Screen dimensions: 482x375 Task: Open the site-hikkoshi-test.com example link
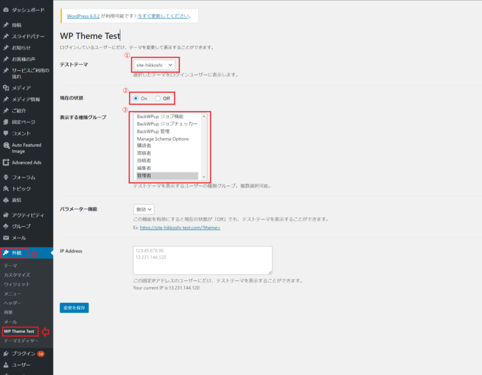tap(179, 228)
